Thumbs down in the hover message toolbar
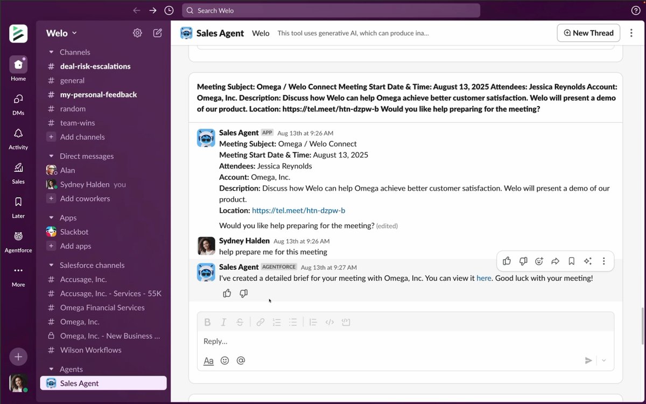Viewport: 646px width, 404px height. point(523,261)
